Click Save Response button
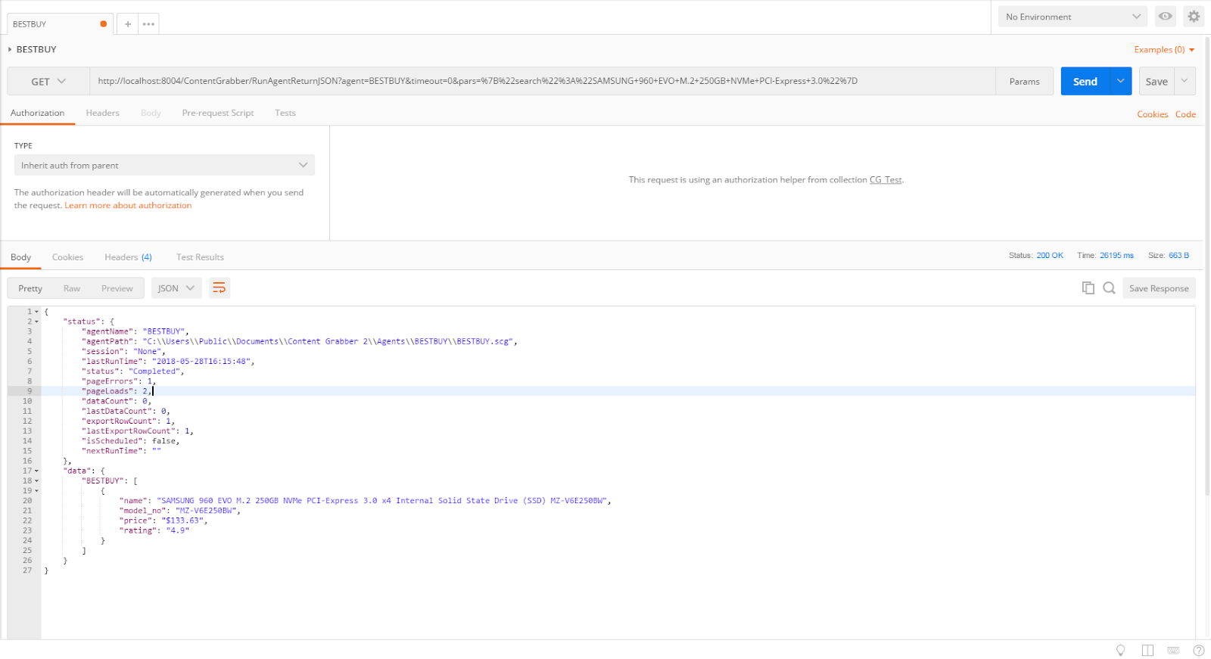Viewport: 1211px width, 659px height. (x=1159, y=288)
